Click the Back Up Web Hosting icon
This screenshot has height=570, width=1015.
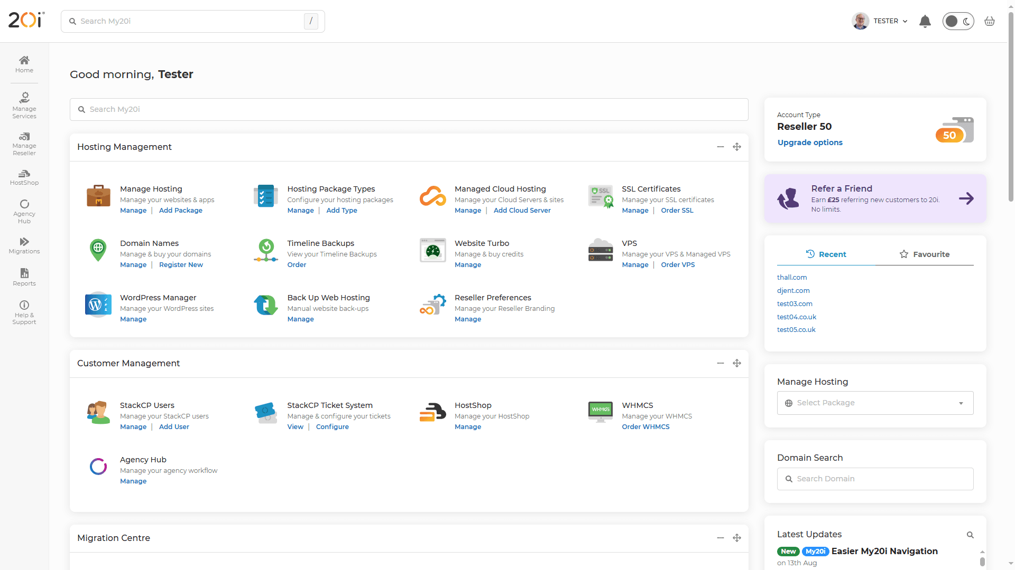point(266,305)
